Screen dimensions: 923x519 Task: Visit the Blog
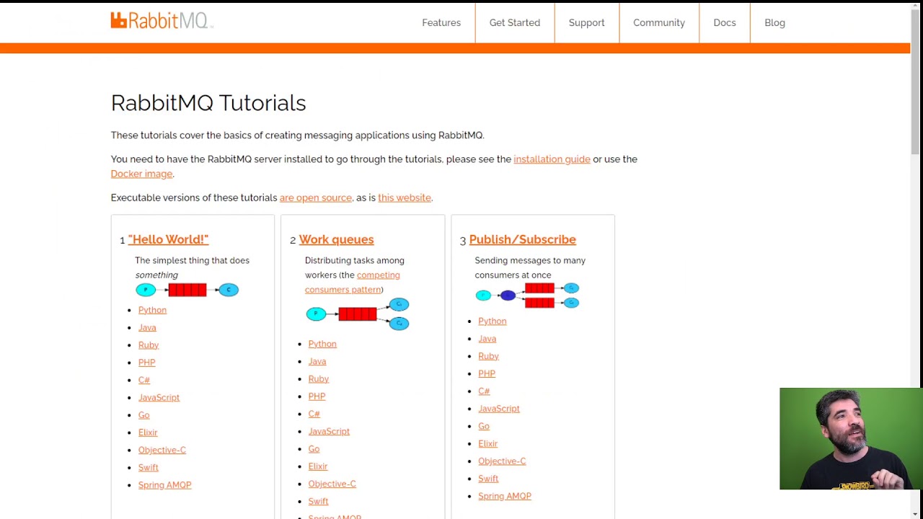775,23
